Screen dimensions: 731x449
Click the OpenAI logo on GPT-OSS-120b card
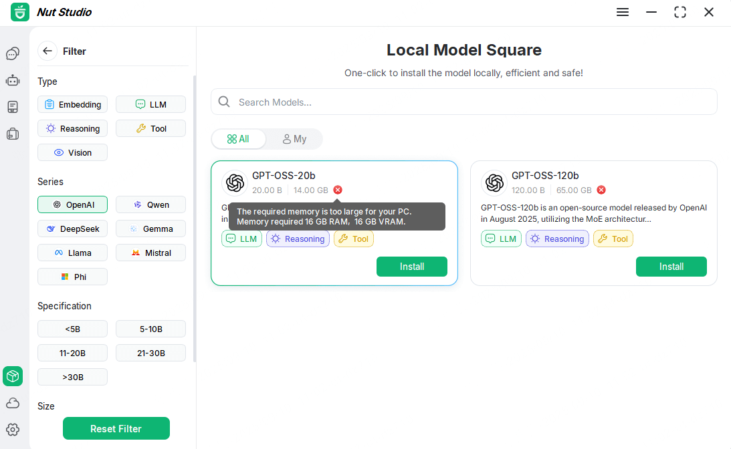pyautogui.click(x=494, y=183)
